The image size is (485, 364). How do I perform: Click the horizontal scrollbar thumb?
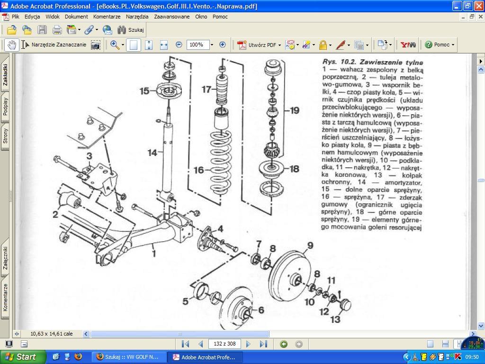180,334
